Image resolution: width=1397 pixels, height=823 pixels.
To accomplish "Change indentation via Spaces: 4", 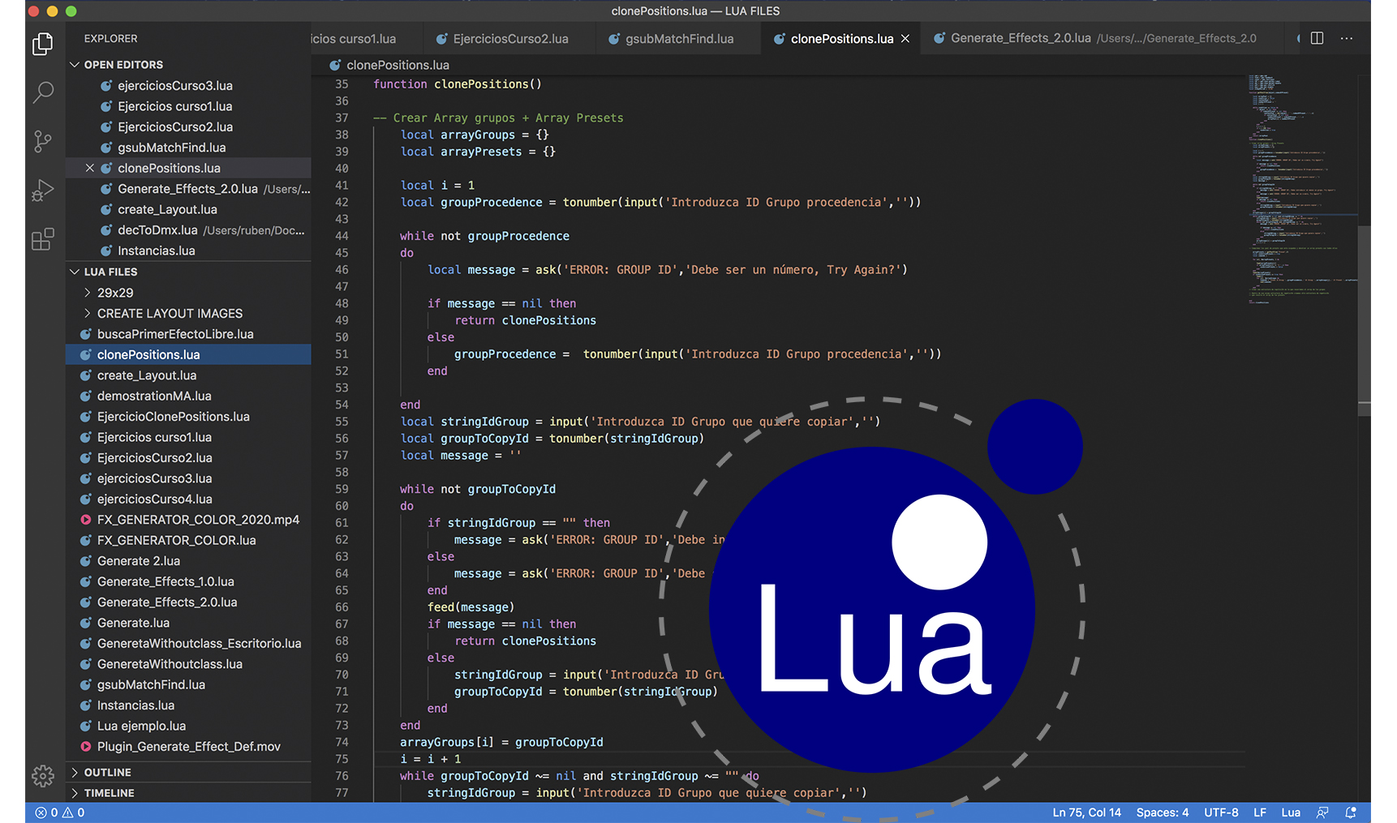I will point(1162,812).
